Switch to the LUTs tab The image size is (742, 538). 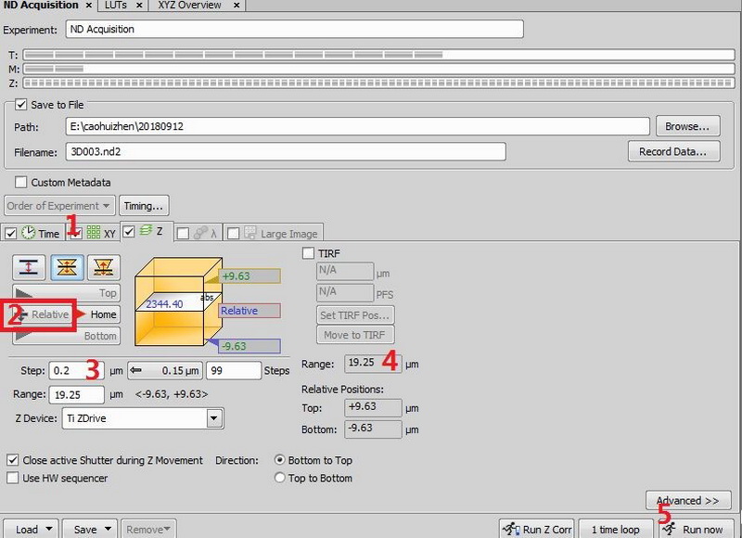[x=115, y=6]
